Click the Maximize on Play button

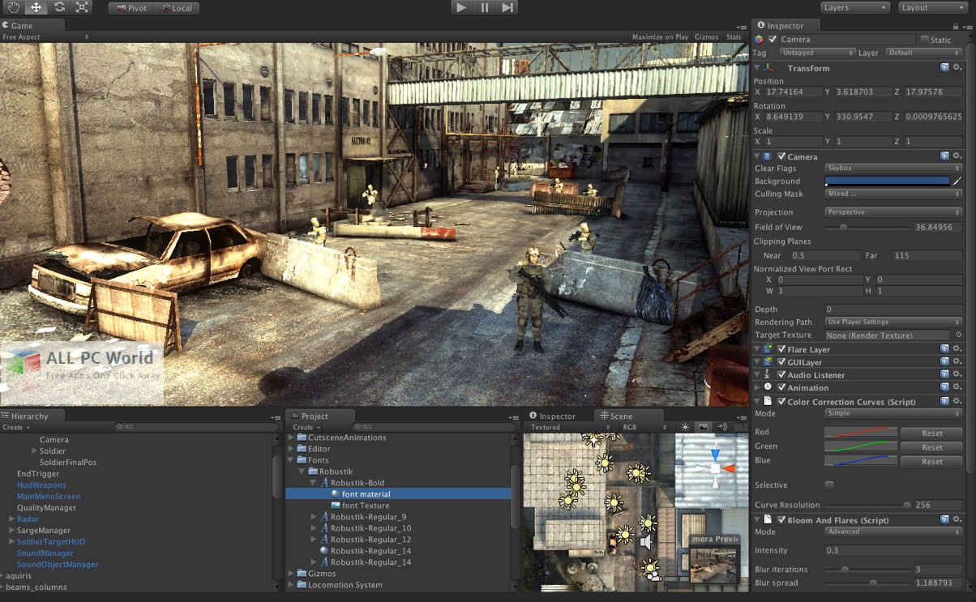pos(659,36)
